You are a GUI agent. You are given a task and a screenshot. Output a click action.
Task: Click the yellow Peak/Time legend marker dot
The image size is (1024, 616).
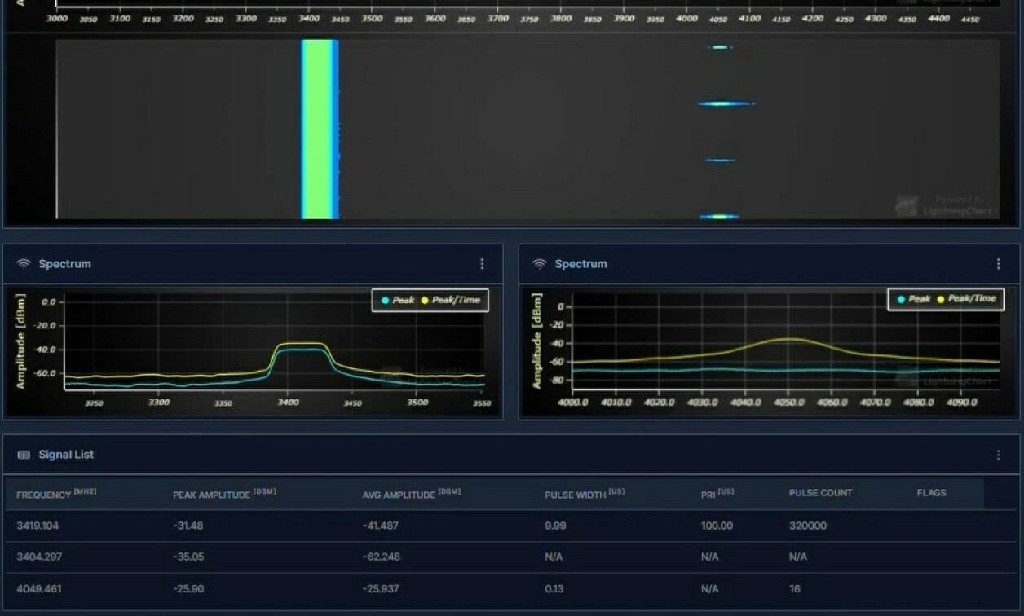tap(425, 300)
